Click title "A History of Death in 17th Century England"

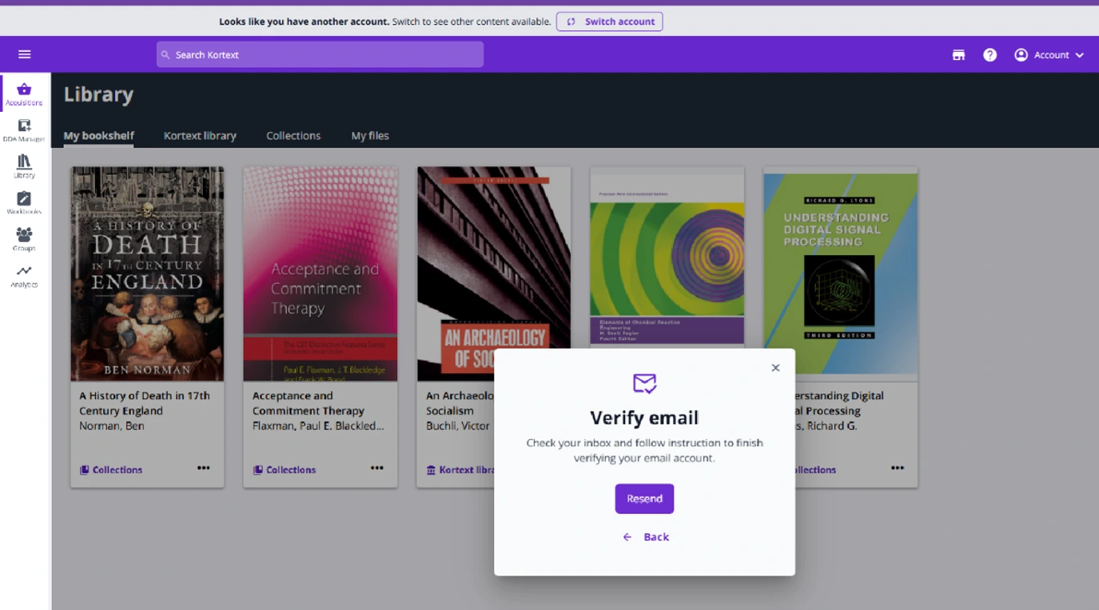(x=145, y=403)
